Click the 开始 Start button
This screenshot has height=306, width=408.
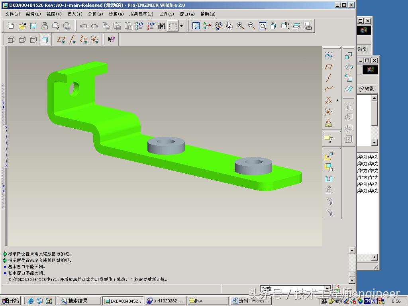tap(11, 301)
